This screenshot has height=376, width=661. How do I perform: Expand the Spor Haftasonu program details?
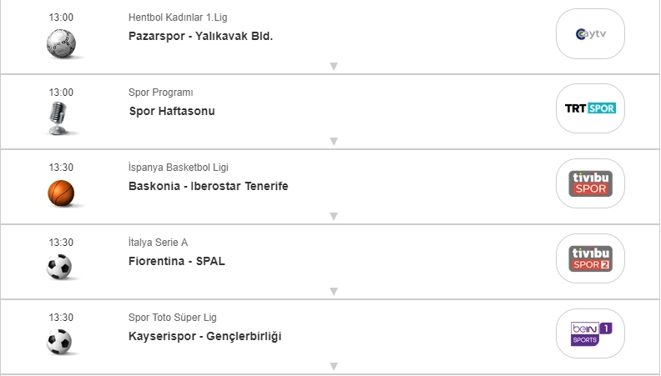333,141
